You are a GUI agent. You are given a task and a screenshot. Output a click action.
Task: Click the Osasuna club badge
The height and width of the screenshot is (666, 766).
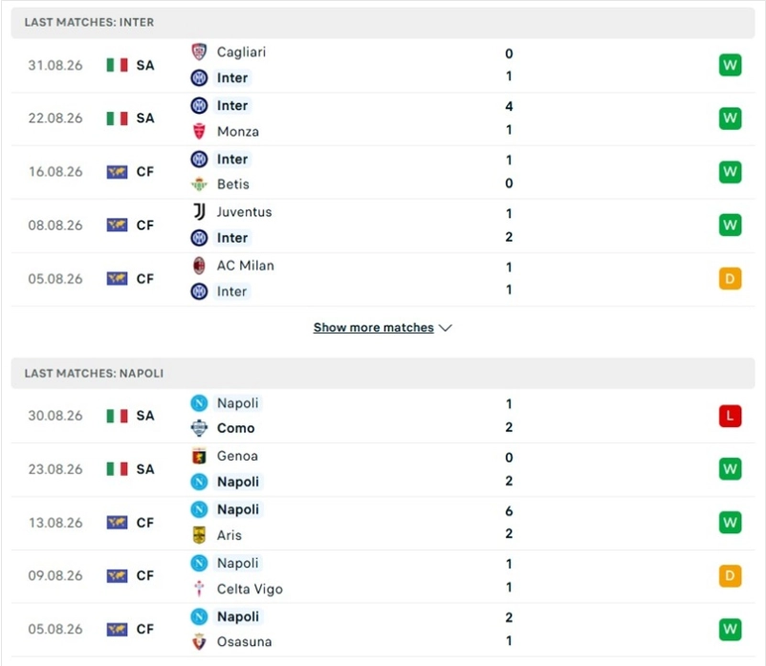199,641
